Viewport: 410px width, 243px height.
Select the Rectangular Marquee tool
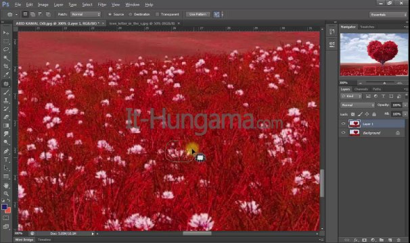tap(6, 41)
